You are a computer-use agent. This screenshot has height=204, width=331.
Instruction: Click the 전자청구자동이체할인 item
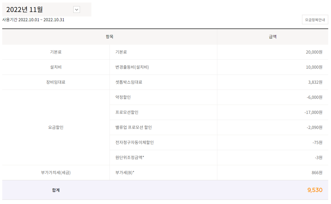(135, 143)
